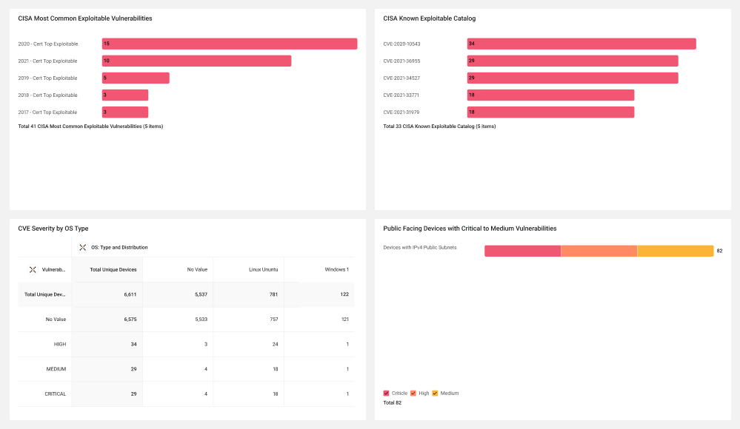Click the OS Type and Distribution pivot icon
This screenshot has height=429, width=740.
tap(82, 248)
